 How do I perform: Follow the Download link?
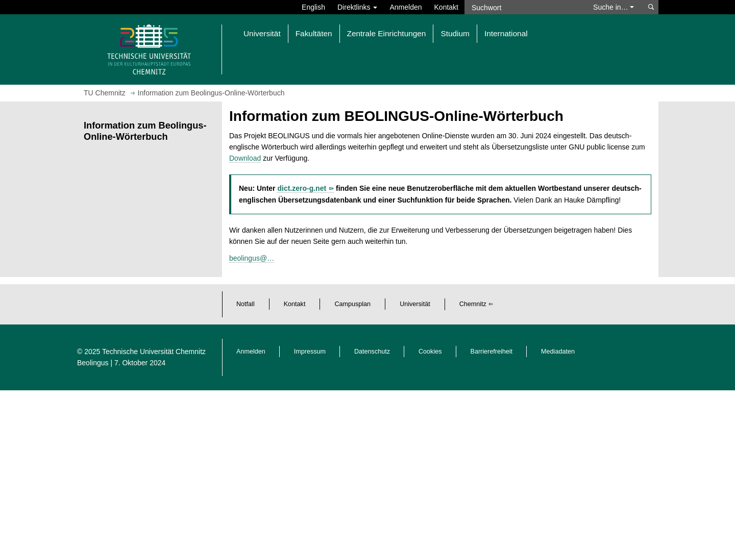pos(245,158)
